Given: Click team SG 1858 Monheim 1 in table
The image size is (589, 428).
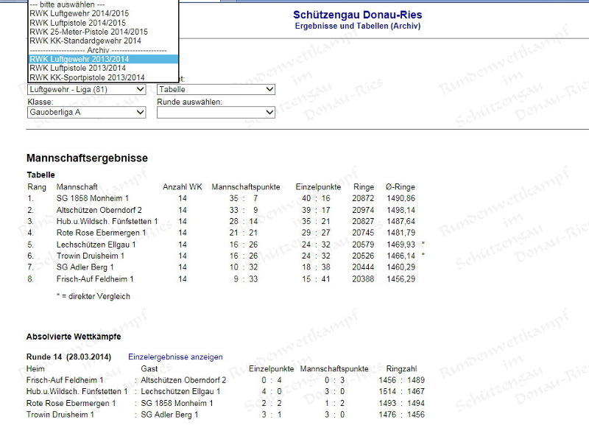Looking at the screenshot, I should (x=93, y=198).
